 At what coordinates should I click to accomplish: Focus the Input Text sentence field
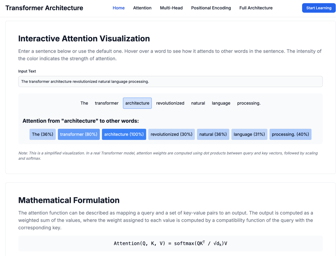click(x=170, y=82)
